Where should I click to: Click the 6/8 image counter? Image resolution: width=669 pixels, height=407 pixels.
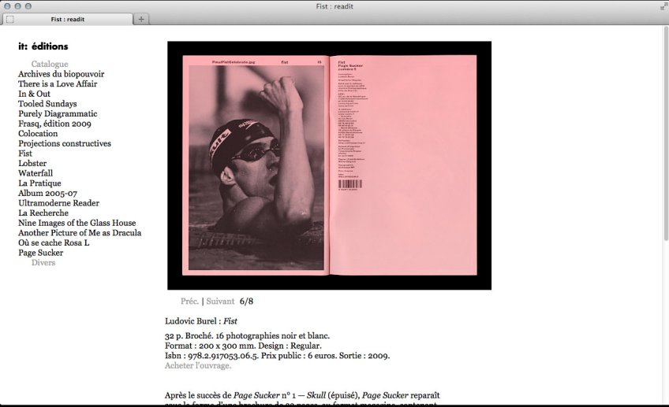246,302
